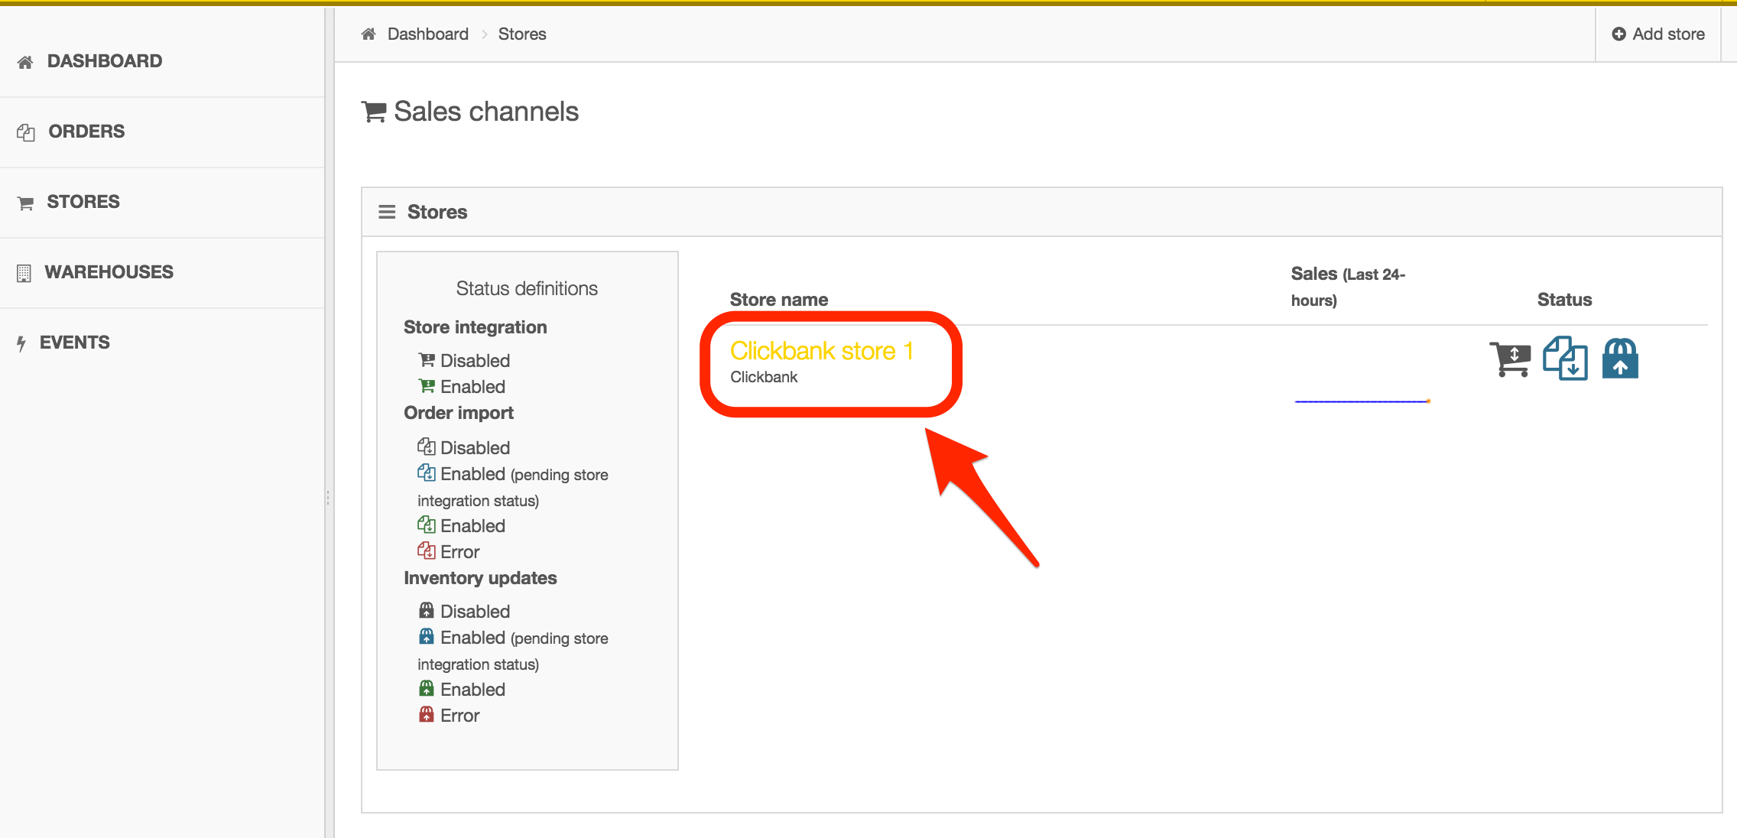The height and width of the screenshot is (838, 1737).
Task: Click the cart icon beside STORES
Action: tap(25, 203)
